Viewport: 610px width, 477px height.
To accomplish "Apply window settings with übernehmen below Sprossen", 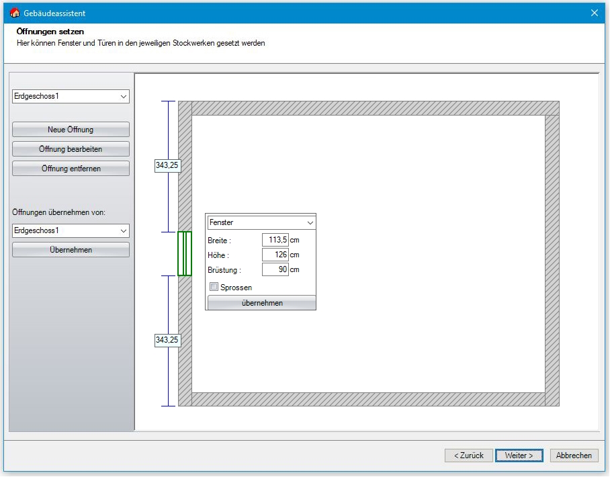I will pos(261,303).
